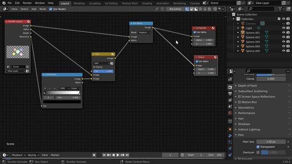Open the Output properties tab icon

tap(230, 93)
